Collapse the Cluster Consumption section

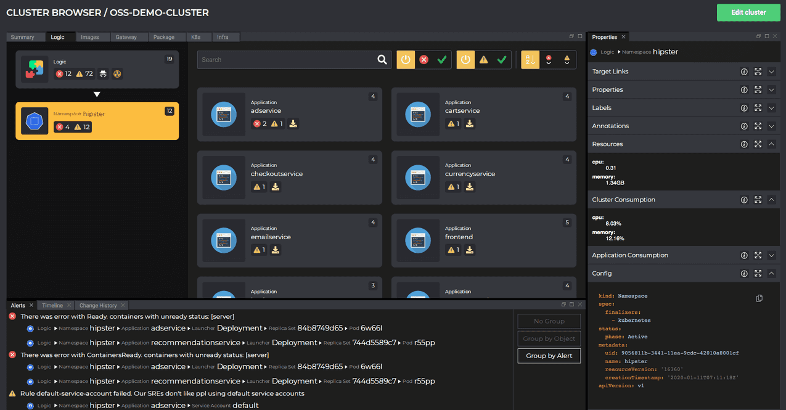pyautogui.click(x=772, y=199)
